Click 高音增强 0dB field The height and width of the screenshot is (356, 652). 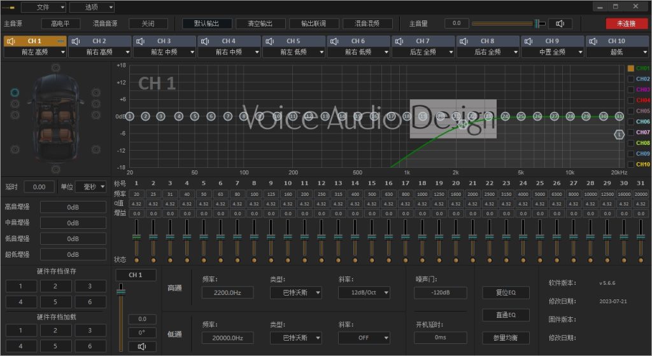coord(73,207)
